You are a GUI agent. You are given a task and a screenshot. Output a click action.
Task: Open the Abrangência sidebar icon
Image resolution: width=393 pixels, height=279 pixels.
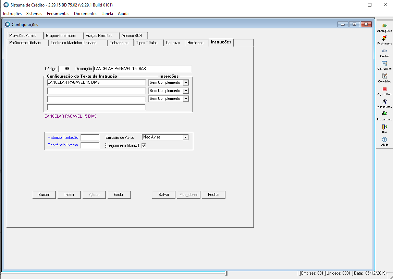384,28
